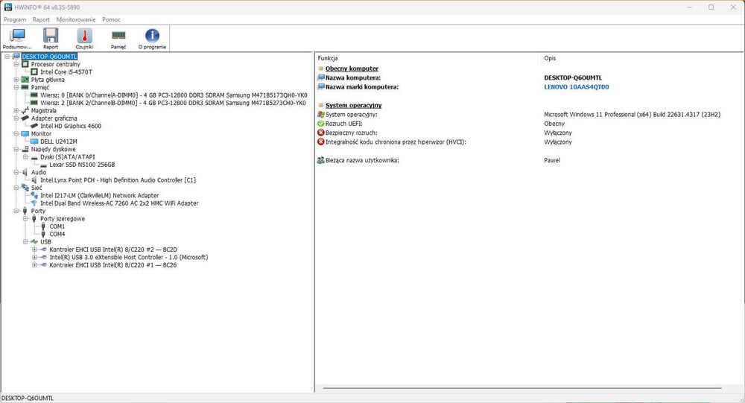This screenshot has width=745, height=403.
Task: Click the Nazwa komputera row label
Action: (x=353, y=77)
